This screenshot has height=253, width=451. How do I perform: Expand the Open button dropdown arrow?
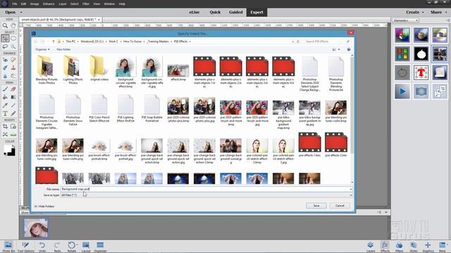[x=21, y=13]
